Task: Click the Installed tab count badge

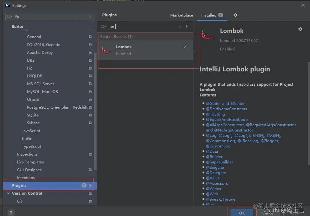Action: [x=221, y=15]
